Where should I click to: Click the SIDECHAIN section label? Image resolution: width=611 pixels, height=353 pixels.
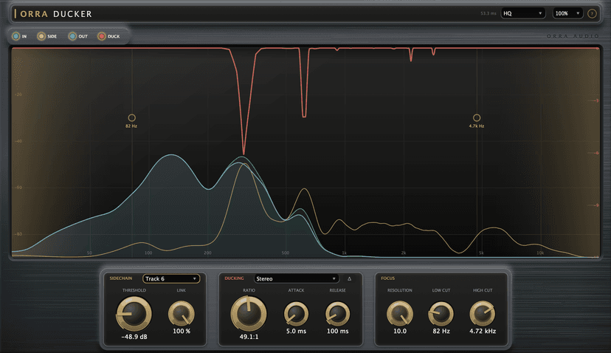(x=121, y=278)
